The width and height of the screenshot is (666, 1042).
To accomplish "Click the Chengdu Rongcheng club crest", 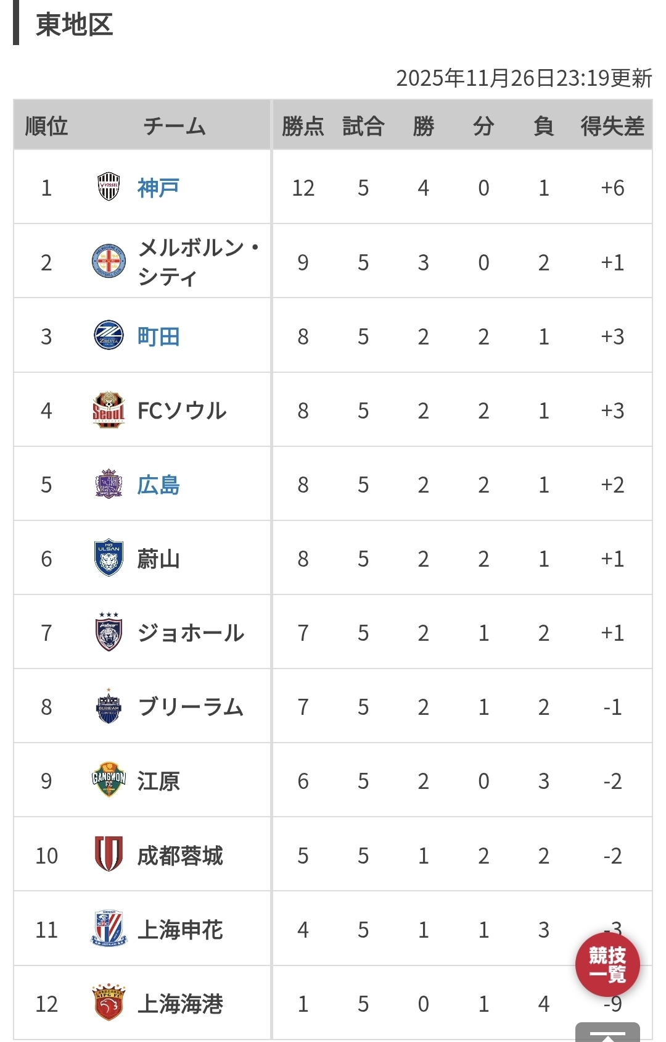I will 109,854.
